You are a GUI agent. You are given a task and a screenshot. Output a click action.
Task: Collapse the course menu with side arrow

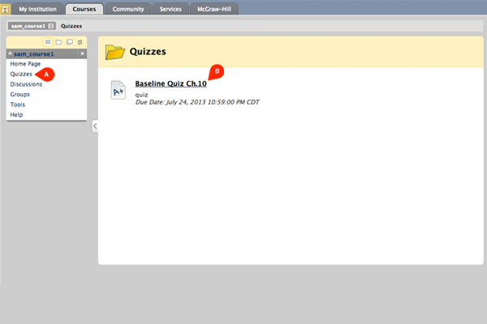(94, 126)
